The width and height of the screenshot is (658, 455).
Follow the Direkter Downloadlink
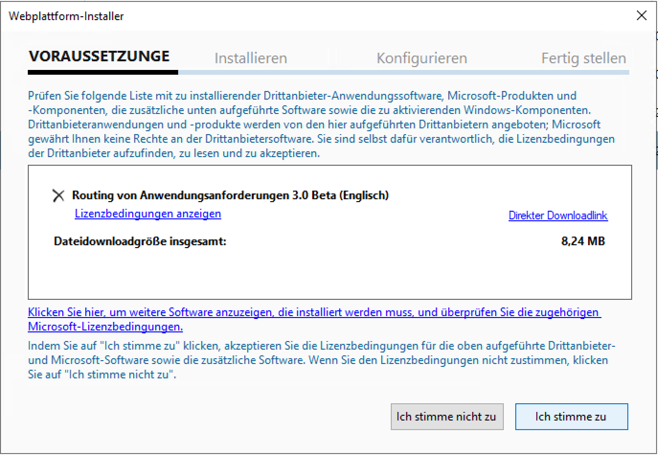(558, 216)
